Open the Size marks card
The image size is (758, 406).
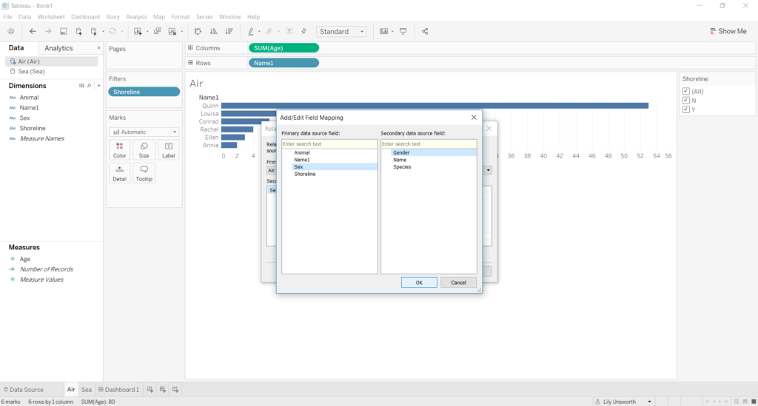tap(144, 150)
